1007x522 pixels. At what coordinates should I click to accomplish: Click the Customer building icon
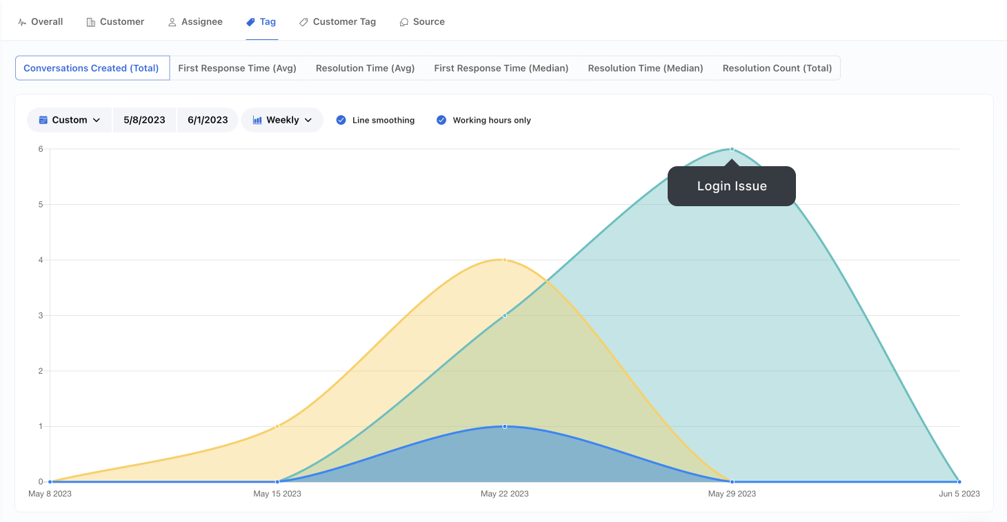(x=90, y=22)
